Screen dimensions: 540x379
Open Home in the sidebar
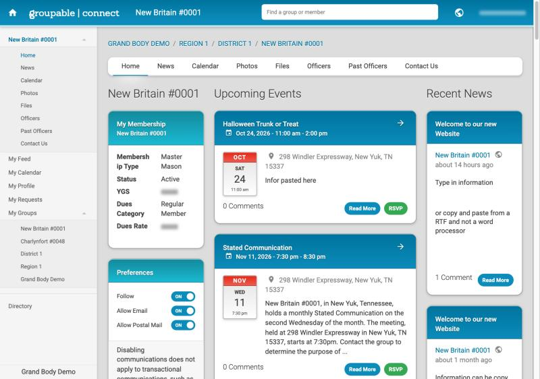[28, 55]
